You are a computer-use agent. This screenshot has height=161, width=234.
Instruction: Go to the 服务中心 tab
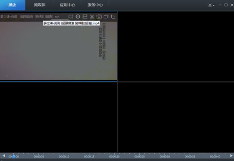point(95,5)
